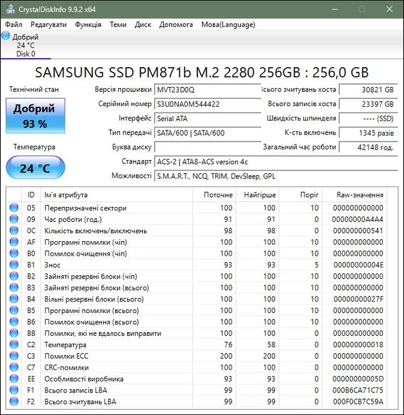Click status orb for attribute F2

(14, 401)
